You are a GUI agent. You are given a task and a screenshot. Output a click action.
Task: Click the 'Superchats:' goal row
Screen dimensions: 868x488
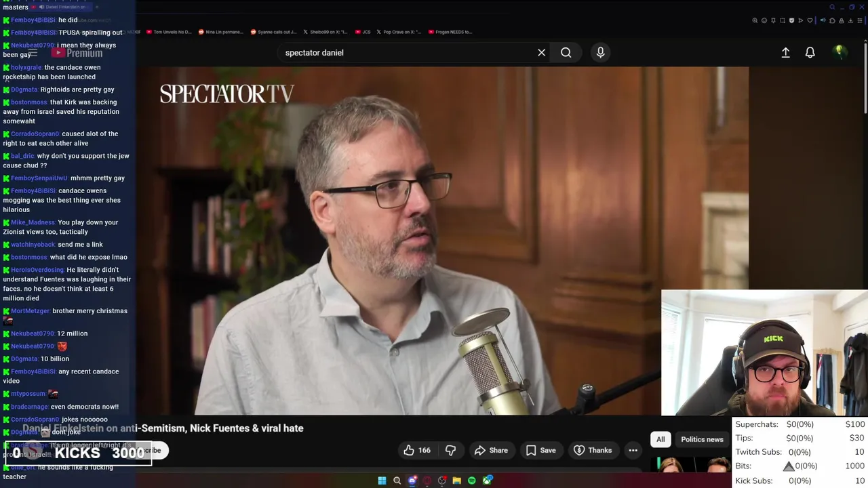pyautogui.click(x=800, y=424)
